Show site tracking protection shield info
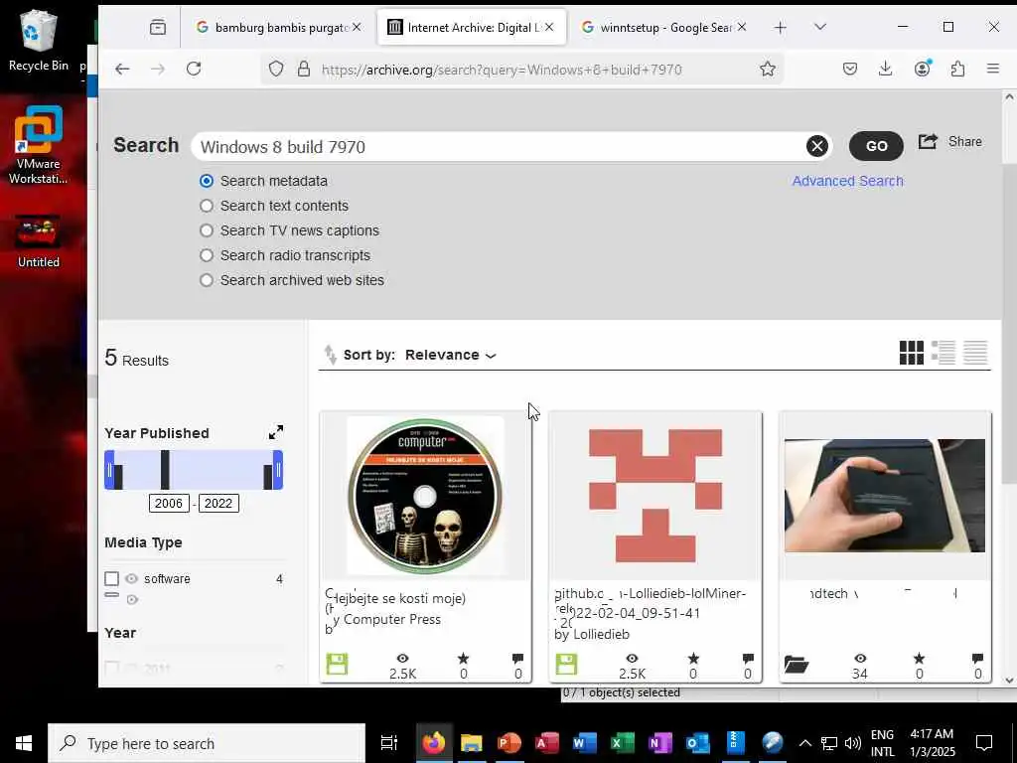The image size is (1017, 763). 276,69
